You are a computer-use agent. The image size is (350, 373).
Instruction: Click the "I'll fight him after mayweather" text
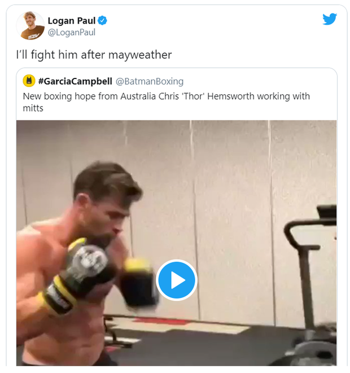pyautogui.click(x=93, y=55)
